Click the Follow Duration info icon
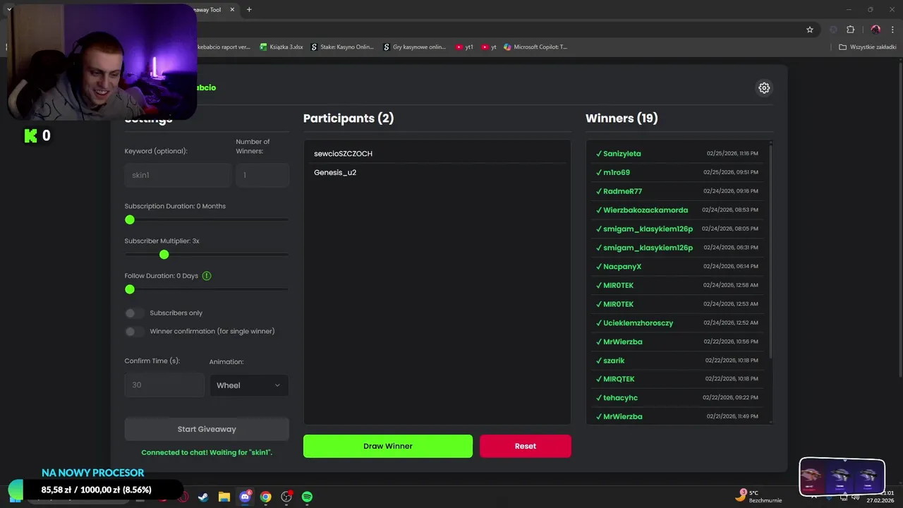Image resolution: width=903 pixels, height=508 pixels. pyautogui.click(x=207, y=276)
